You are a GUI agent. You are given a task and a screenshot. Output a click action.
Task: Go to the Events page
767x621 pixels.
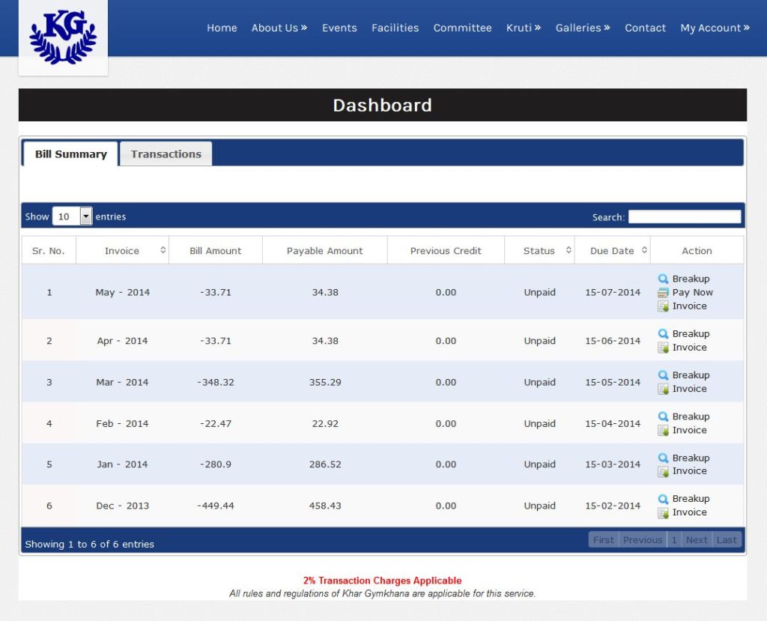click(339, 28)
